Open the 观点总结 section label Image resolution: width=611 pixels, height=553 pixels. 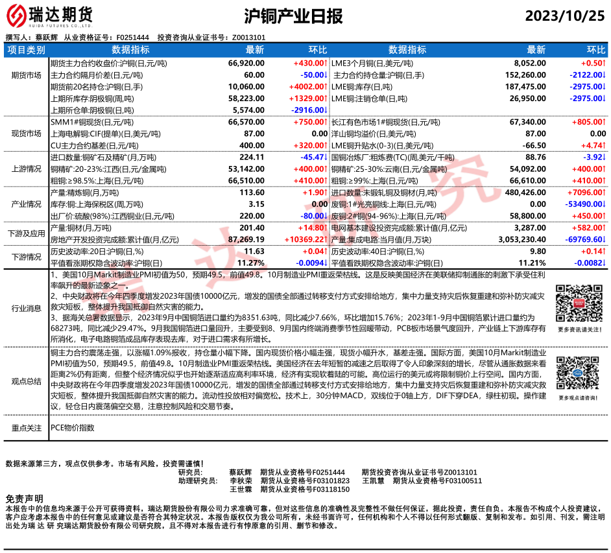click(27, 382)
